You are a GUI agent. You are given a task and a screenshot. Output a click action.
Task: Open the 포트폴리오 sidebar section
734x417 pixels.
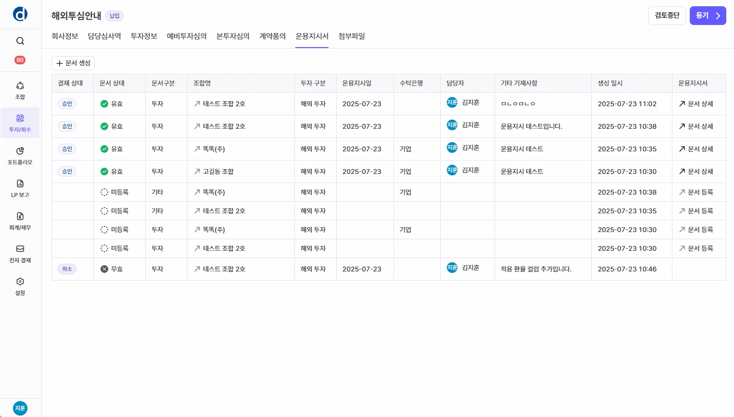pyautogui.click(x=20, y=156)
